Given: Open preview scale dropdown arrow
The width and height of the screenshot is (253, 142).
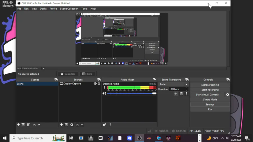Looking at the screenshot, I should 44,68.
